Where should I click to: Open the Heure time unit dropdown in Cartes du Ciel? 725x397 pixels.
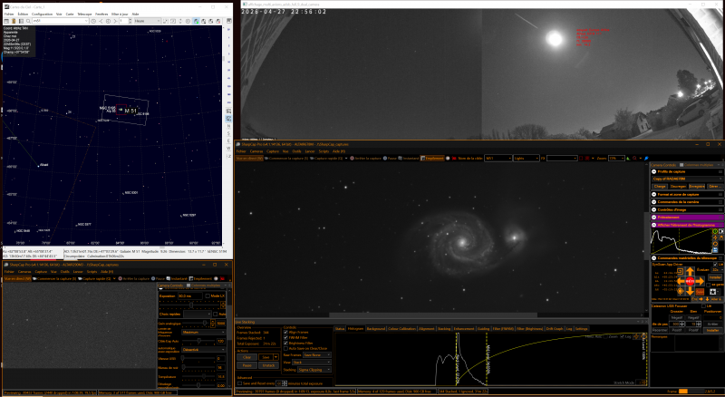coord(147,21)
